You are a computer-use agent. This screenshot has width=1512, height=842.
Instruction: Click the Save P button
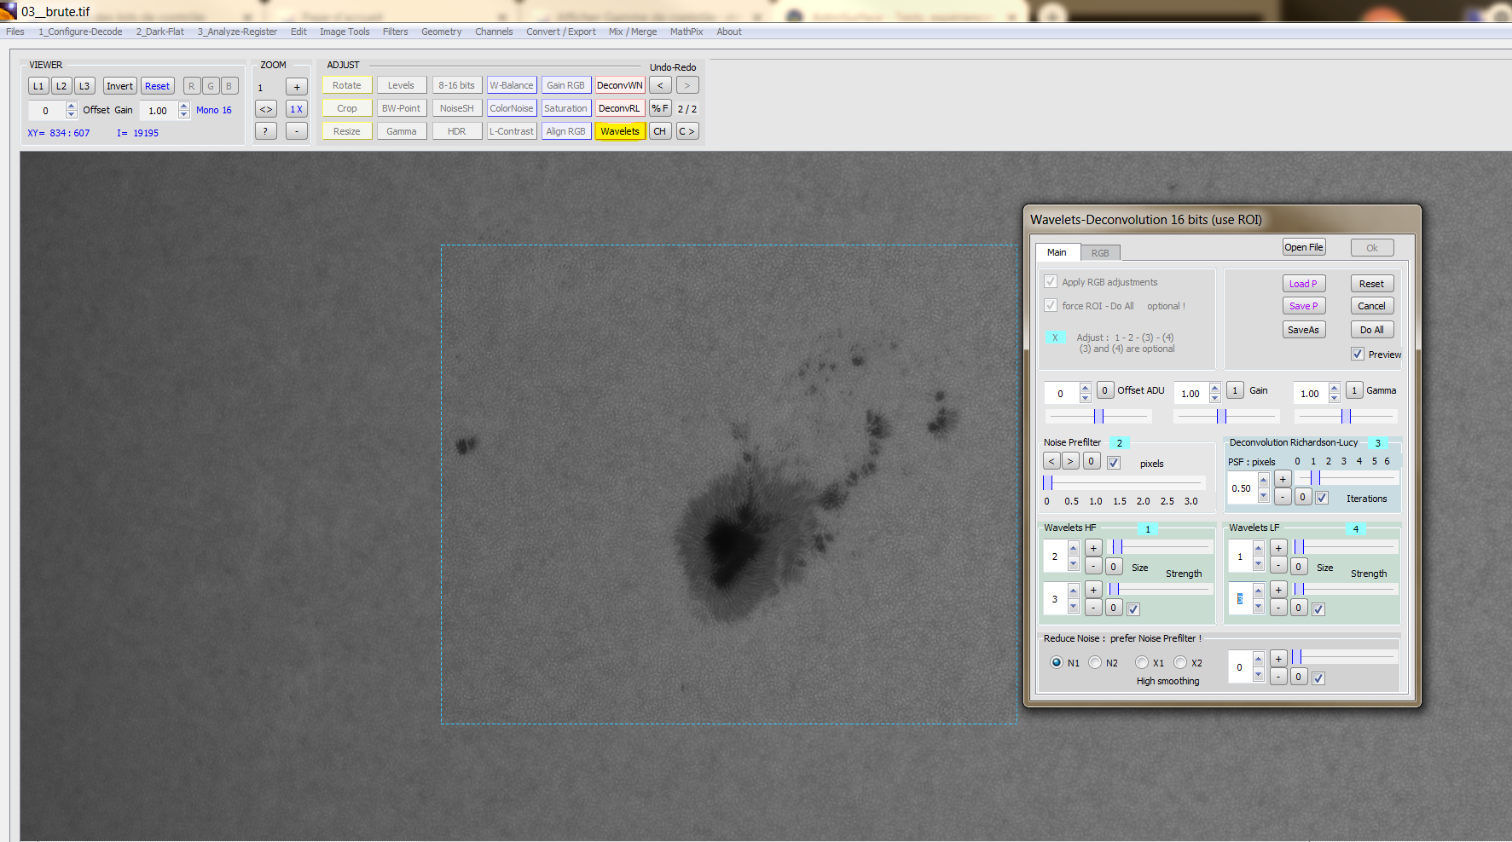pyautogui.click(x=1303, y=306)
